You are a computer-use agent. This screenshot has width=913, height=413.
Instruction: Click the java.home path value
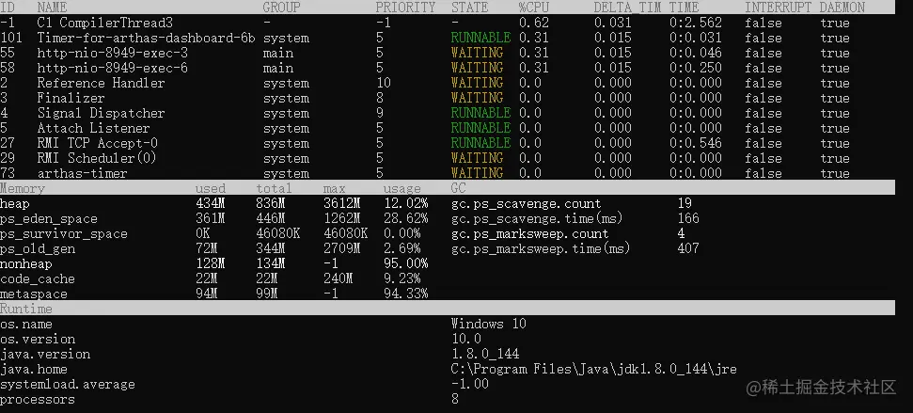click(594, 369)
